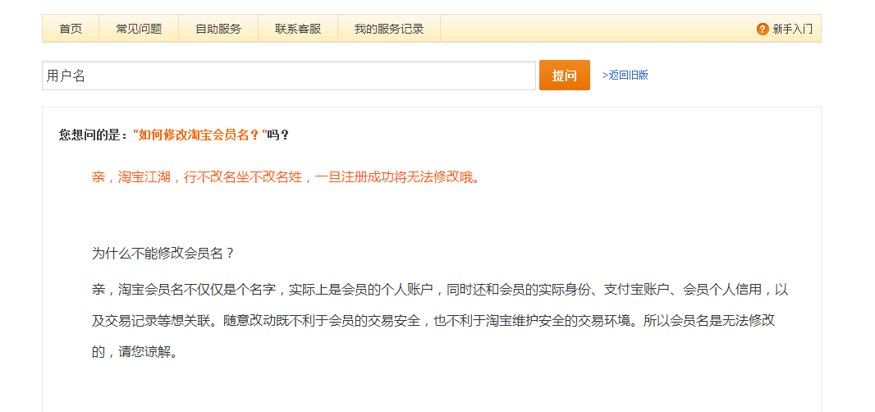Open the 自助服务 tab
875x412 pixels.
(218, 29)
